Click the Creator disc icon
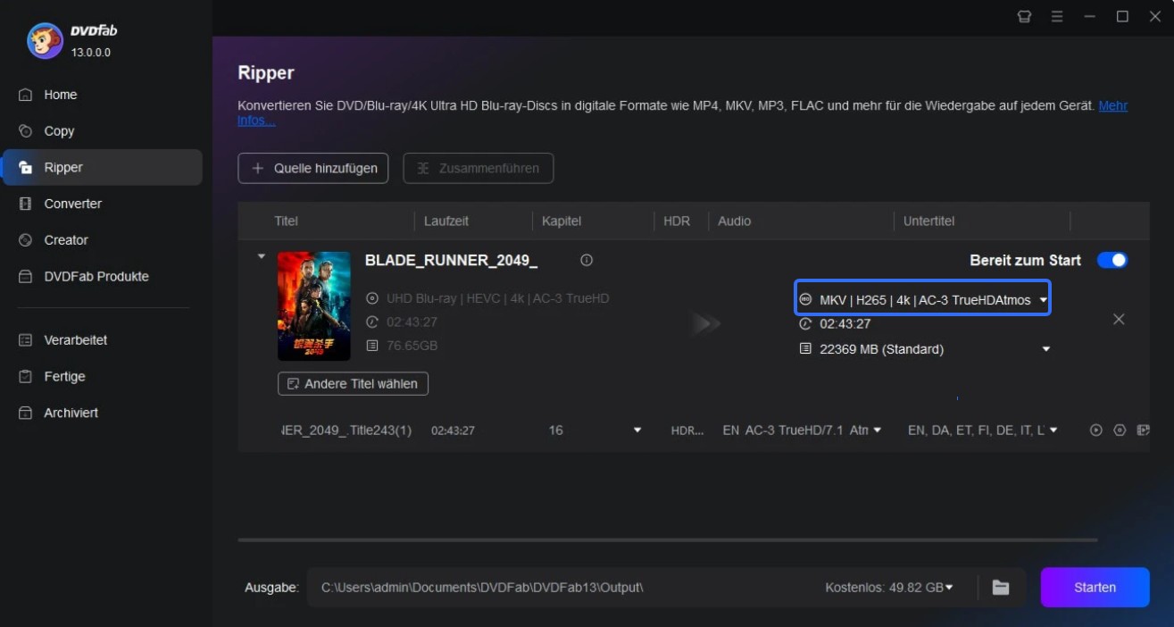 point(26,240)
